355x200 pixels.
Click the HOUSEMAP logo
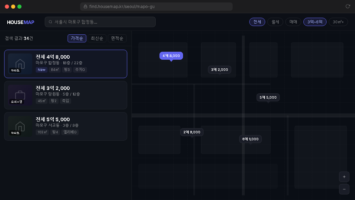point(20,22)
